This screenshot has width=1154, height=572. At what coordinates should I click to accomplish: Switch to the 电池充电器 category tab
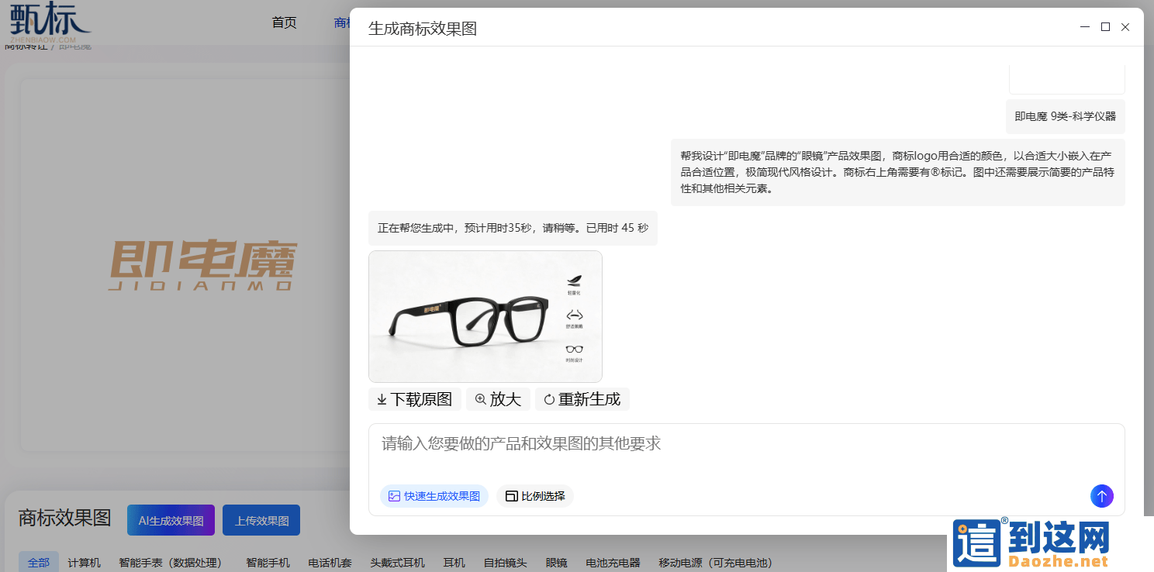click(x=613, y=563)
